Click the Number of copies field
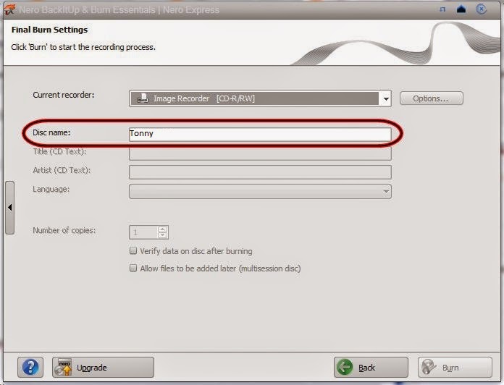Image resolution: width=504 pixels, height=385 pixels. (143, 232)
